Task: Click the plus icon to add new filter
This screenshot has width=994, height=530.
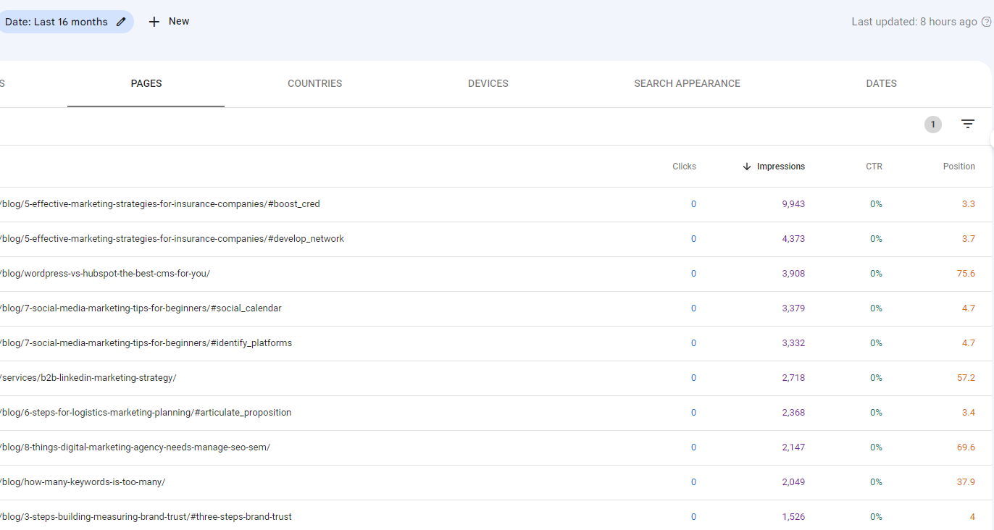Action: 154,22
